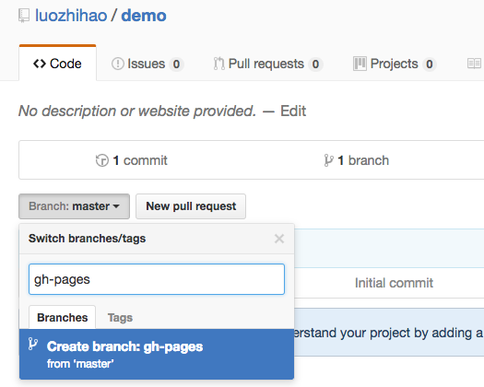Click the caret arrow beside master

tap(116, 206)
